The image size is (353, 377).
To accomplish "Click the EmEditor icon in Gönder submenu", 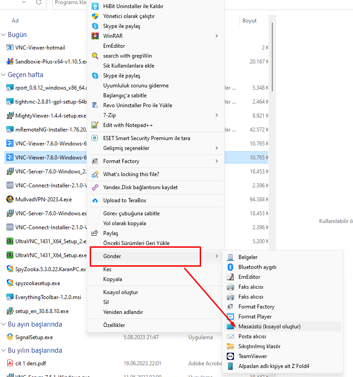I will 230,277.
